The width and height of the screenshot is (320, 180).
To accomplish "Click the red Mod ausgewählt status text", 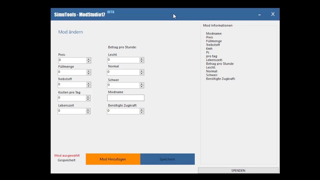I will 67,155.
